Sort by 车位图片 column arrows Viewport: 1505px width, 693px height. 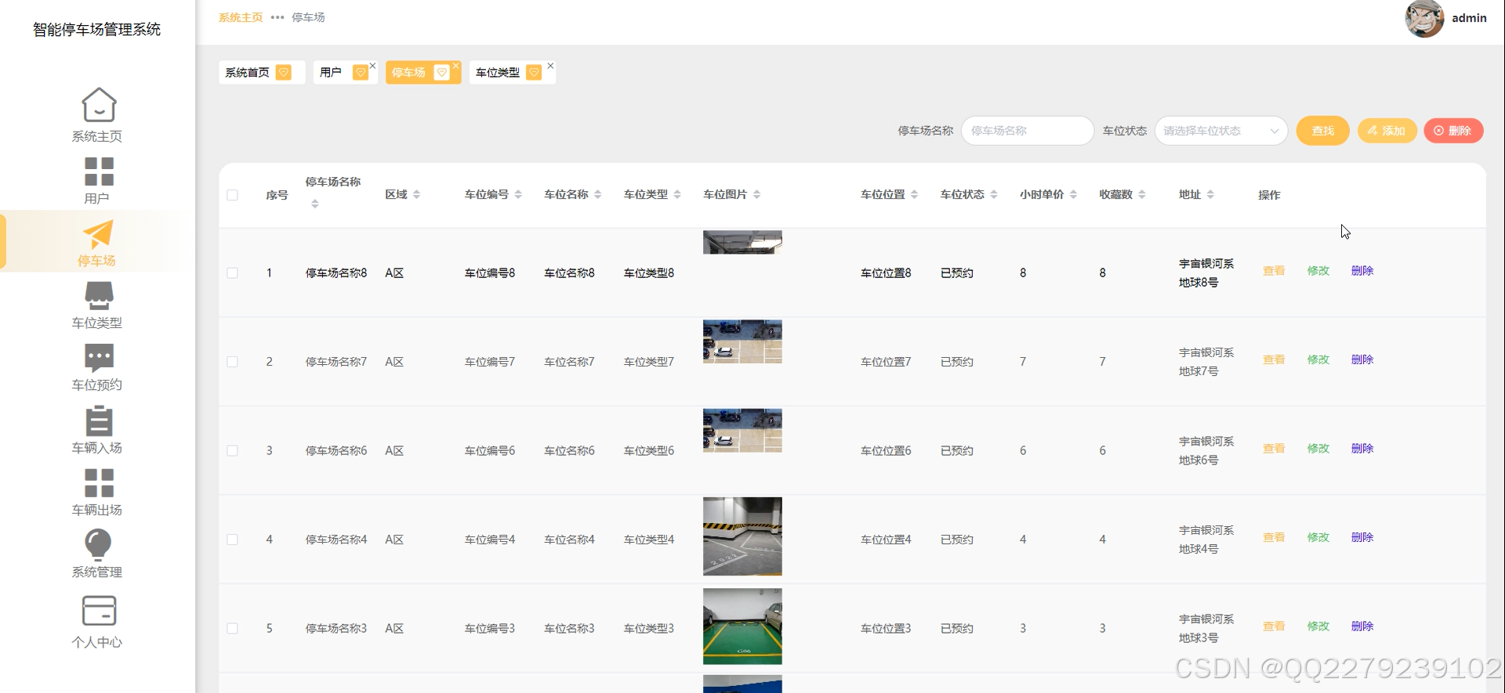click(x=756, y=194)
